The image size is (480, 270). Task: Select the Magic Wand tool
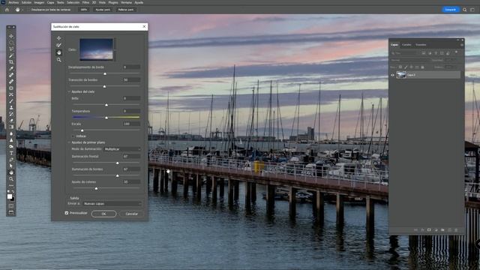tap(11, 55)
